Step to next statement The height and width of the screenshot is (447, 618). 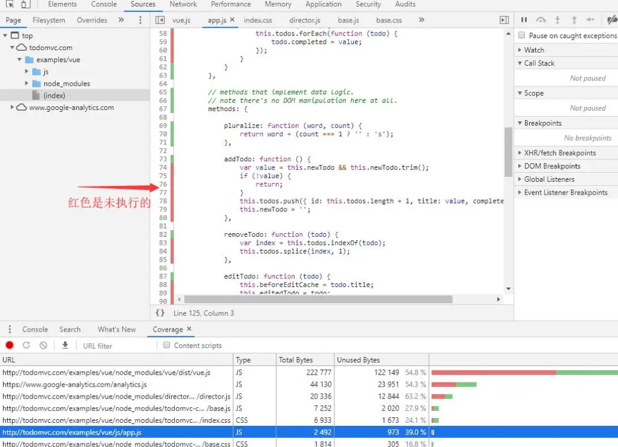(x=590, y=20)
